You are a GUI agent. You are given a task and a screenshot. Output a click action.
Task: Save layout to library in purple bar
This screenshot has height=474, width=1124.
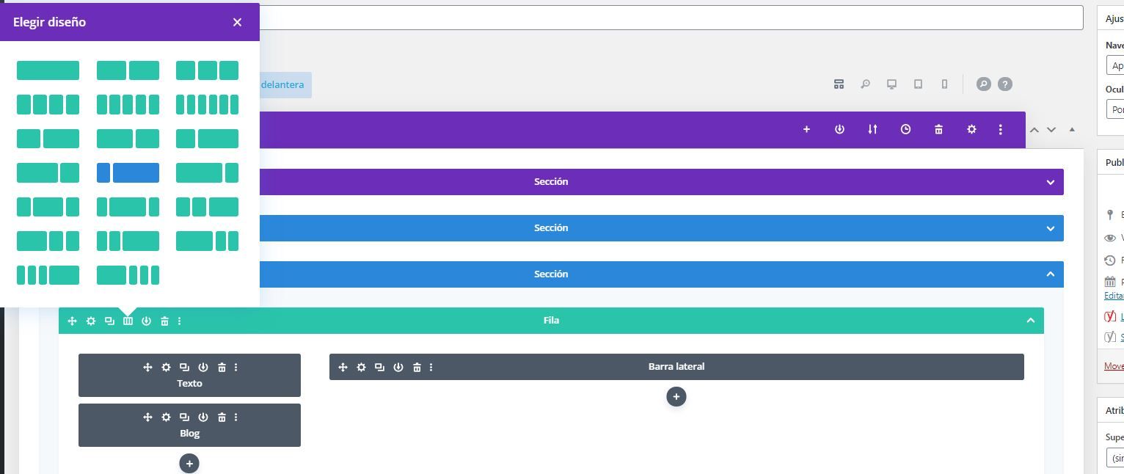coord(839,129)
